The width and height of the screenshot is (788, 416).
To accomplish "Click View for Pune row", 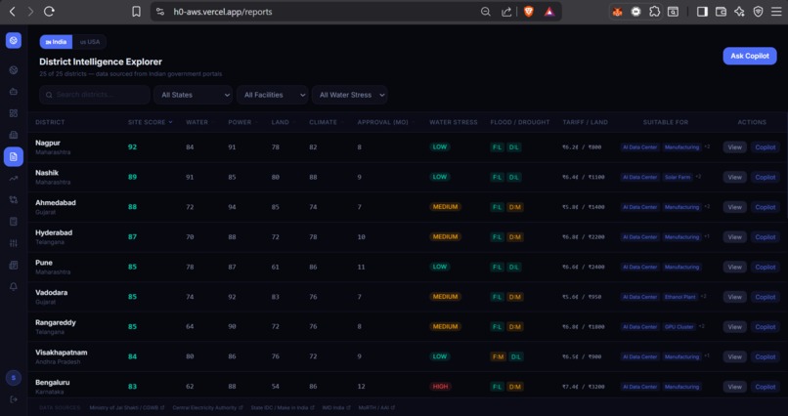I will click(x=735, y=267).
